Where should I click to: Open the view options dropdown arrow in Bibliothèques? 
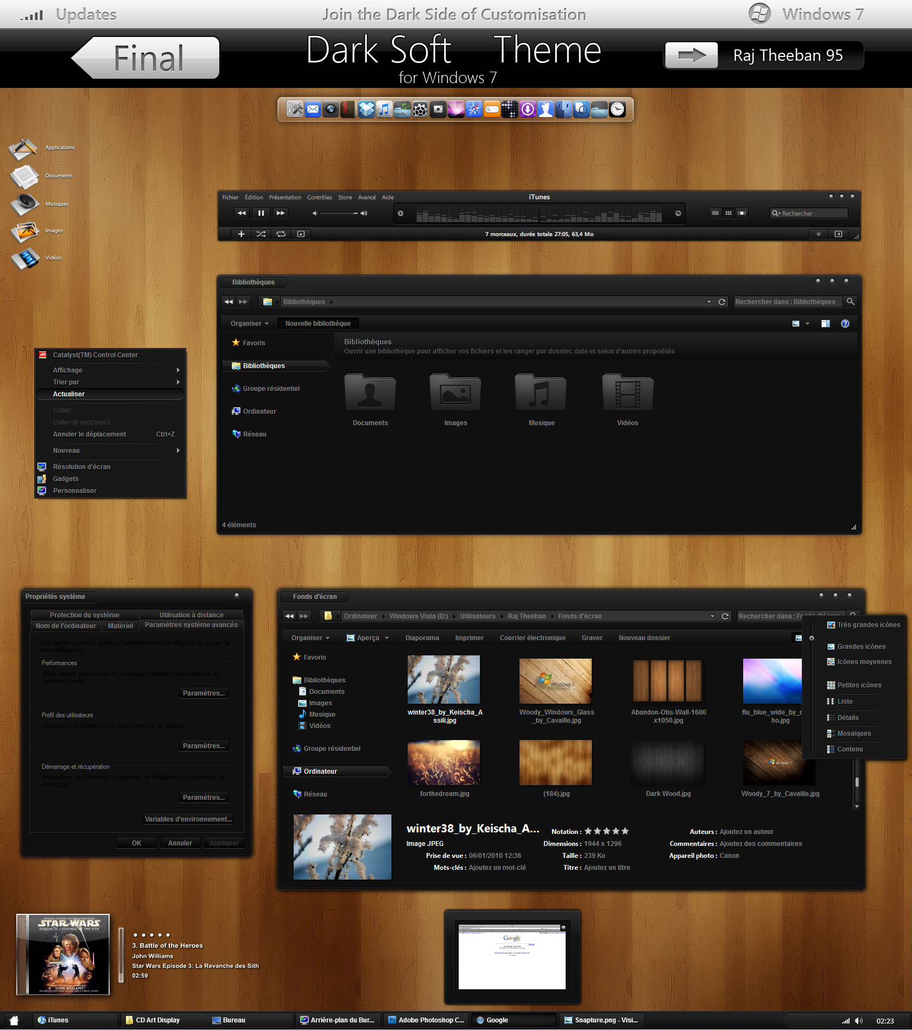pyautogui.click(x=807, y=324)
